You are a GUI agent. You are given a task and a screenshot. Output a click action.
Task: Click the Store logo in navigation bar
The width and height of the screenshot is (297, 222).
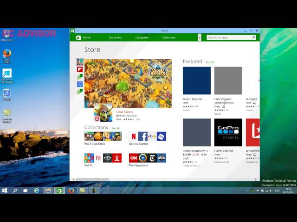coord(78,37)
